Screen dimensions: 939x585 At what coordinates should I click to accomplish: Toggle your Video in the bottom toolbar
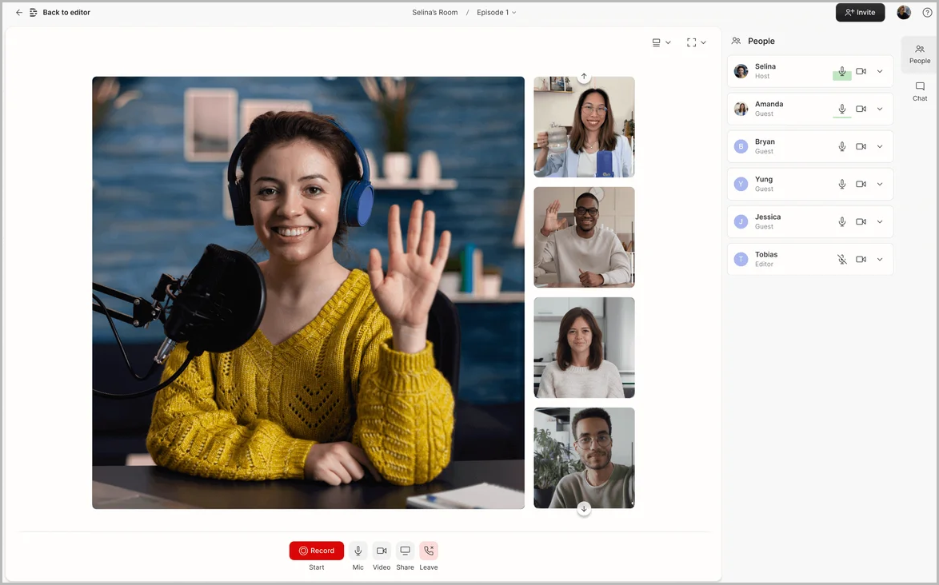coord(382,551)
